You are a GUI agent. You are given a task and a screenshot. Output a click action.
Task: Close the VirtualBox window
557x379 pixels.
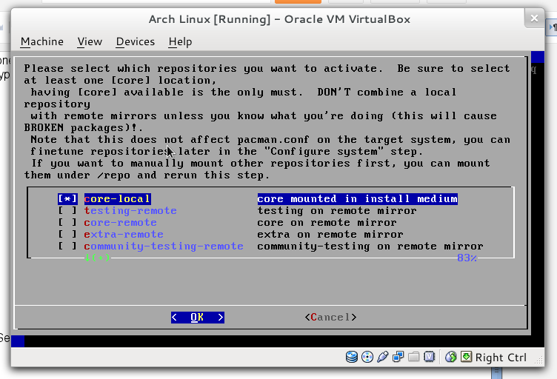point(534,18)
